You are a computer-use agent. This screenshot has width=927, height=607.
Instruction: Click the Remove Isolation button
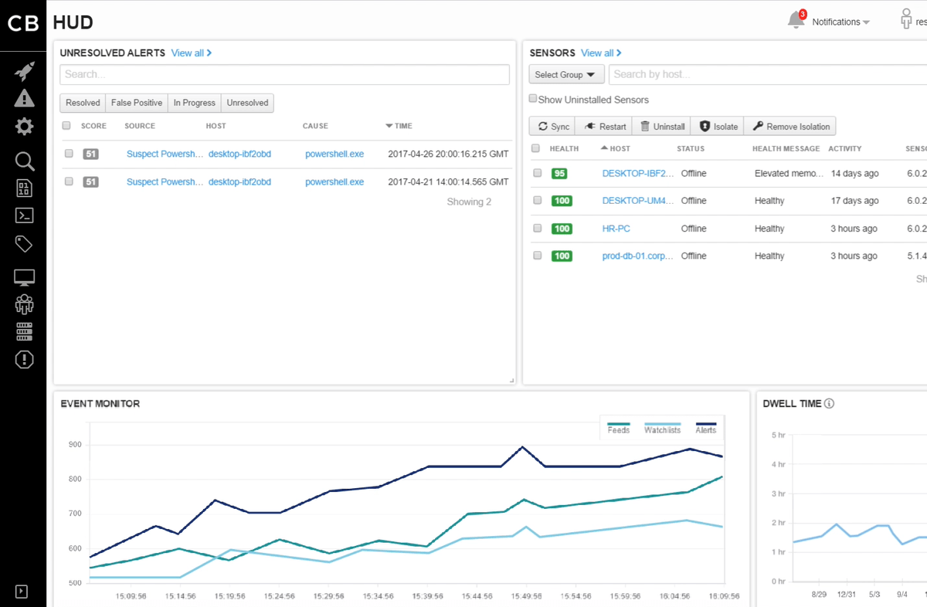coord(790,127)
